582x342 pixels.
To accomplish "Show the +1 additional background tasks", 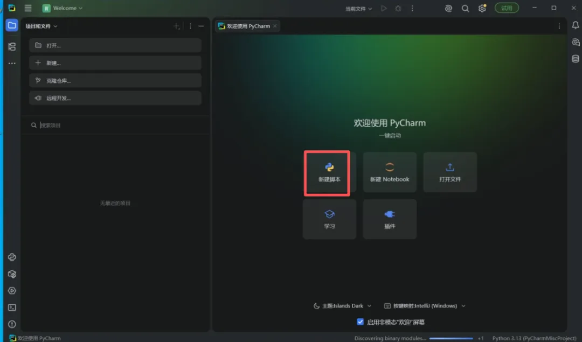I will click(x=481, y=338).
